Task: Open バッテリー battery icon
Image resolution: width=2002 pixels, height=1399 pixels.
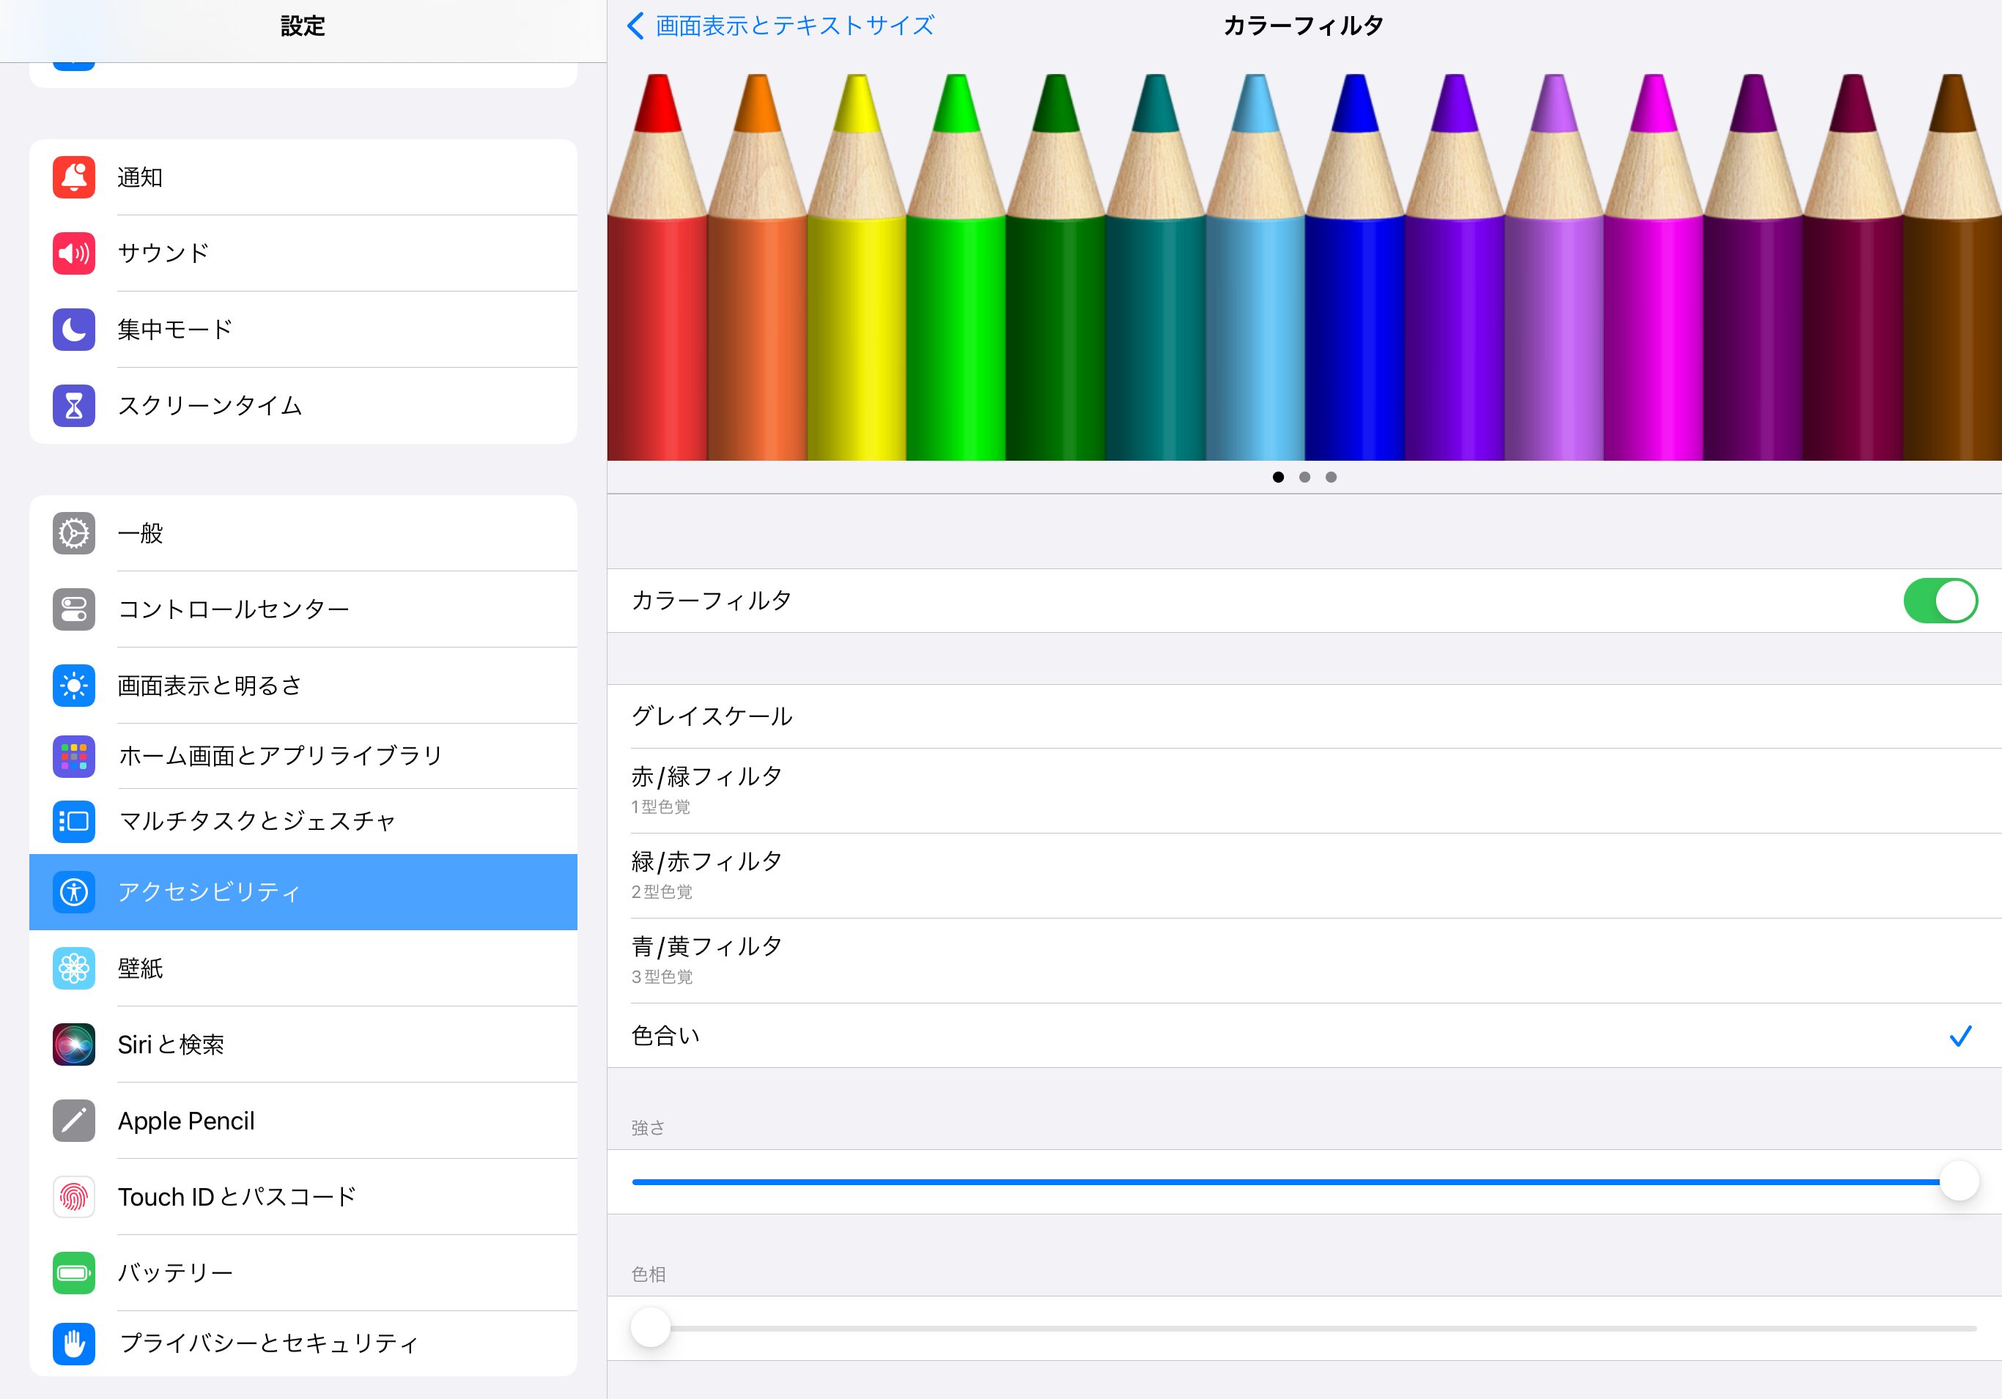Action: coord(74,1272)
